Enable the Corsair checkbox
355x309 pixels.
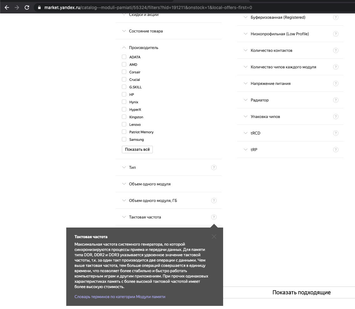[x=124, y=72]
